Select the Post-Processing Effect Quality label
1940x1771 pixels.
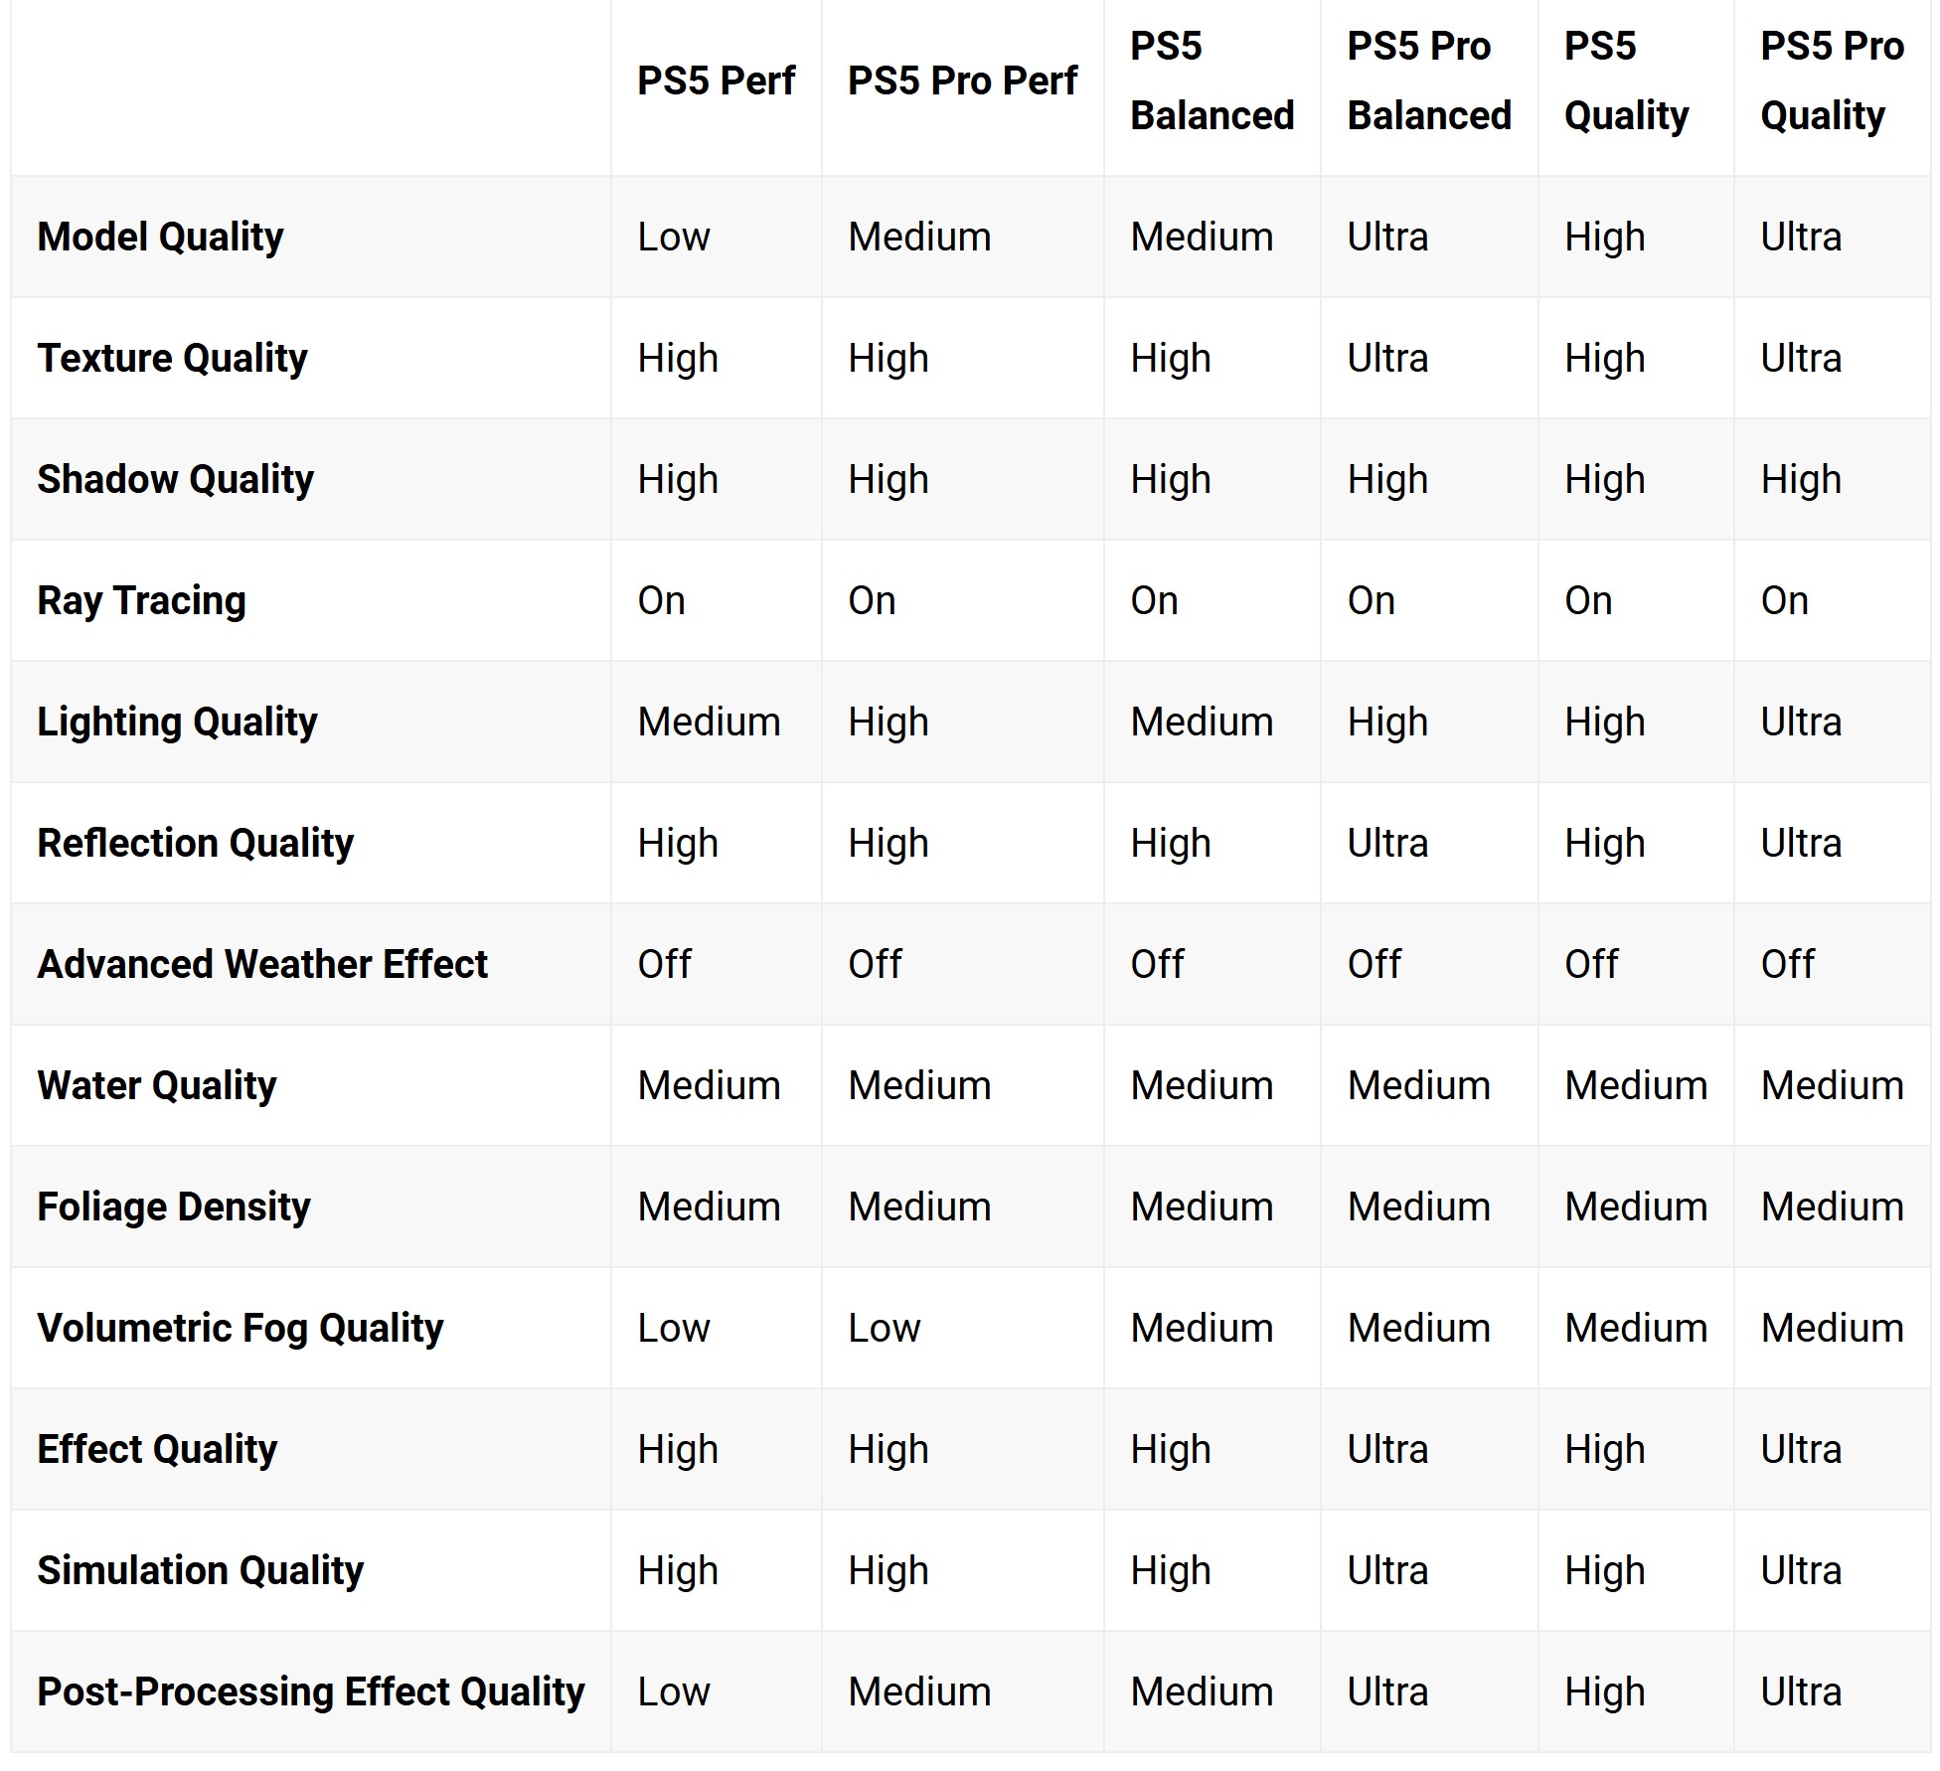pyautogui.click(x=310, y=1691)
